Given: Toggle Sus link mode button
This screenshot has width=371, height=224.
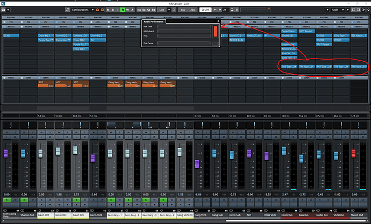Looking at the screenshot, I should 183,10.
